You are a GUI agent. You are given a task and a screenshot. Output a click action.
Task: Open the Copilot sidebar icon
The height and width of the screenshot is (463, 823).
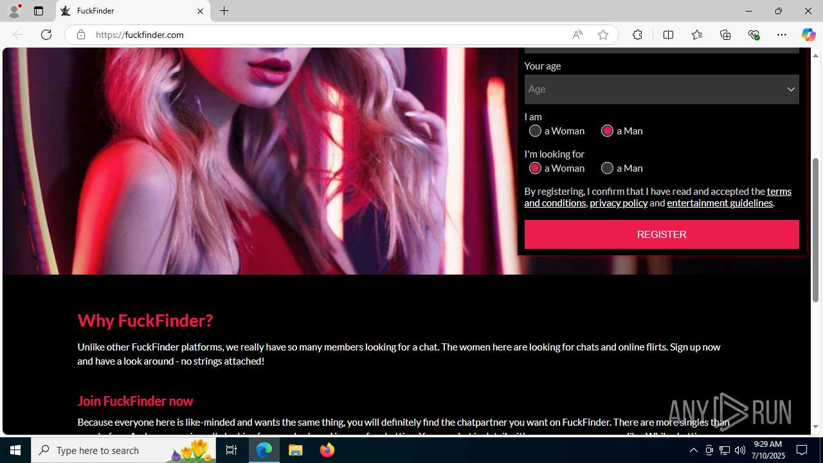[x=808, y=35]
